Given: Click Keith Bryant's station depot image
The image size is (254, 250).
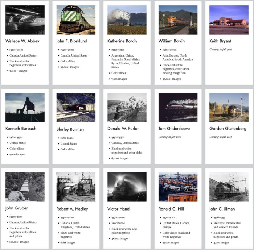Looking at the screenshot, I should (229, 20).
